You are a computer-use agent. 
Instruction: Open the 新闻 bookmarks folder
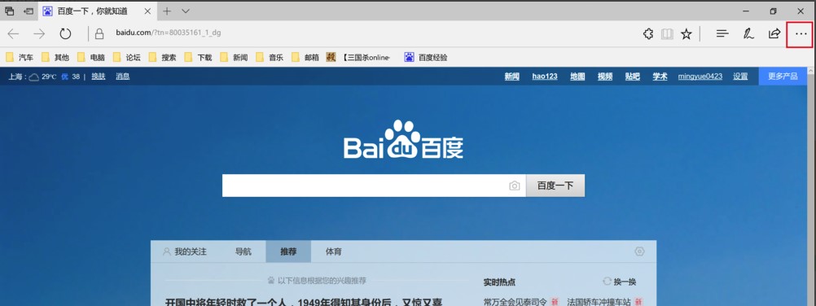[x=234, y=57]
